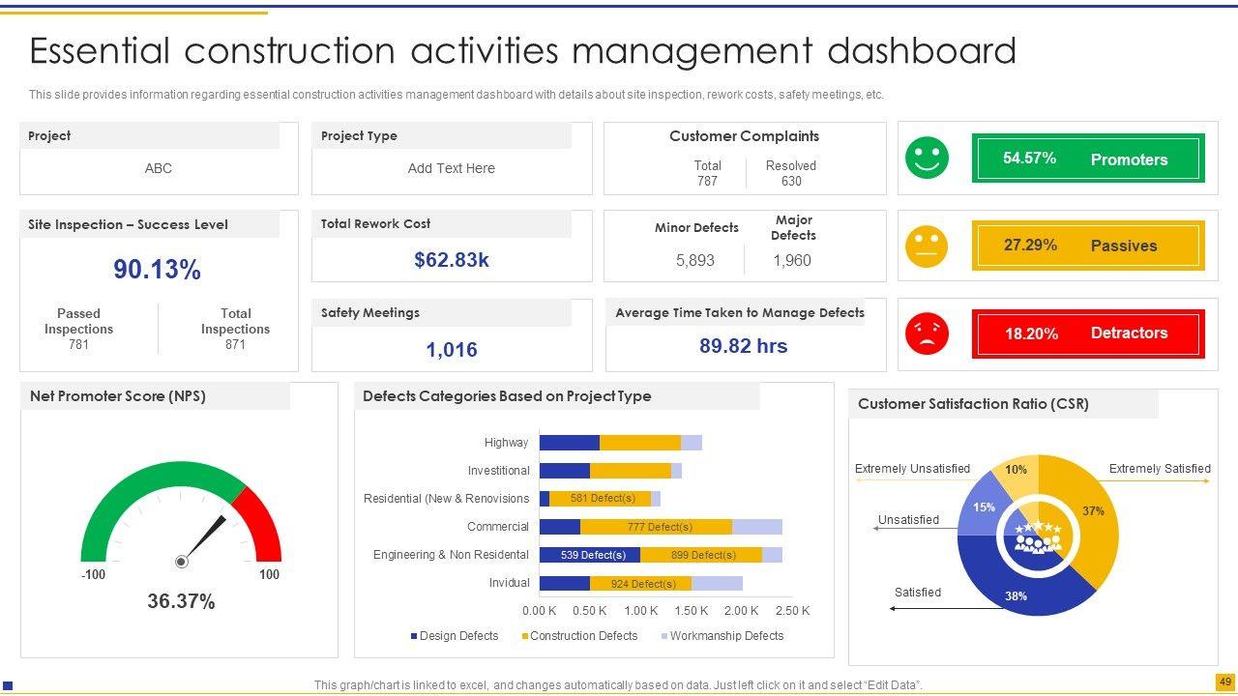
Task: Click the Add Text Here placeholder
Action: tap(451, 168)
